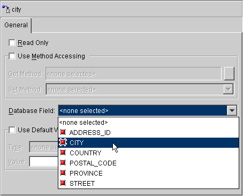Viewport: 243px width, 196px height.
Task: Click the Database Field label
Action: (x=32, y=111)
